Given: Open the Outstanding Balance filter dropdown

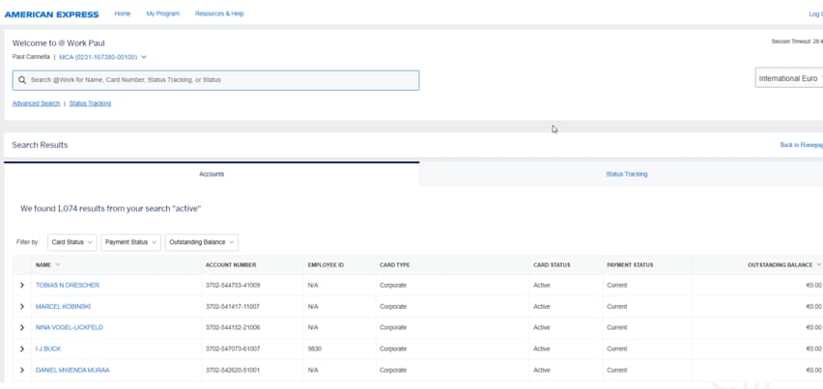Looking at the screenshot, I should [201, 242].
